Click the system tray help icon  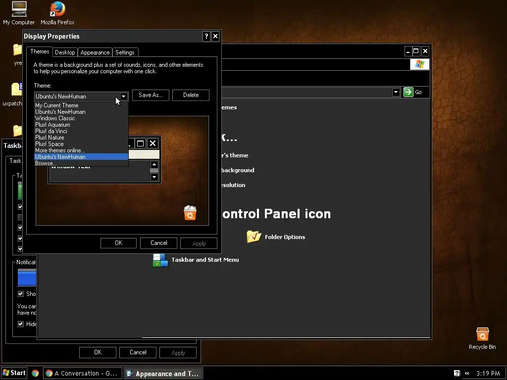457,373
